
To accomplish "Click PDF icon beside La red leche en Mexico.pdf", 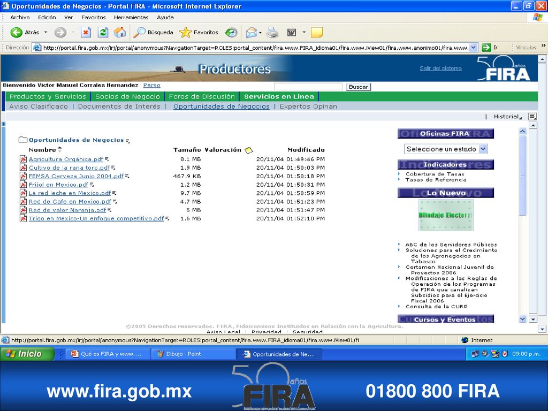I will pos(23,193).
